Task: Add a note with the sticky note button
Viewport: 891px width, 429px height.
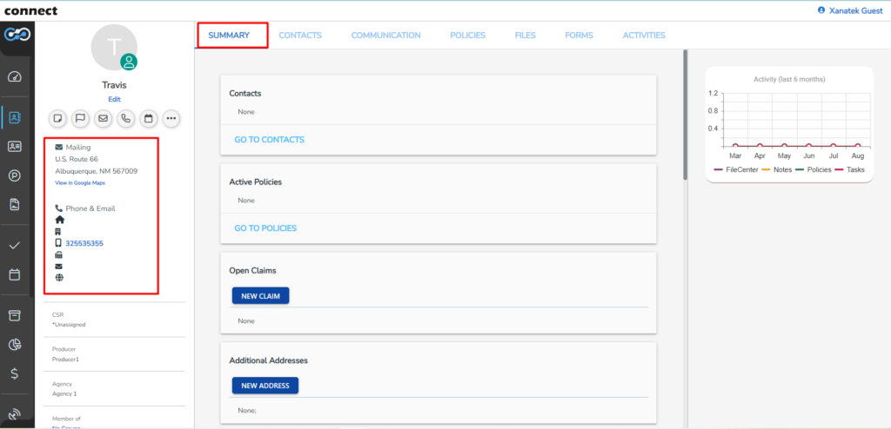Action: (57, 119)
